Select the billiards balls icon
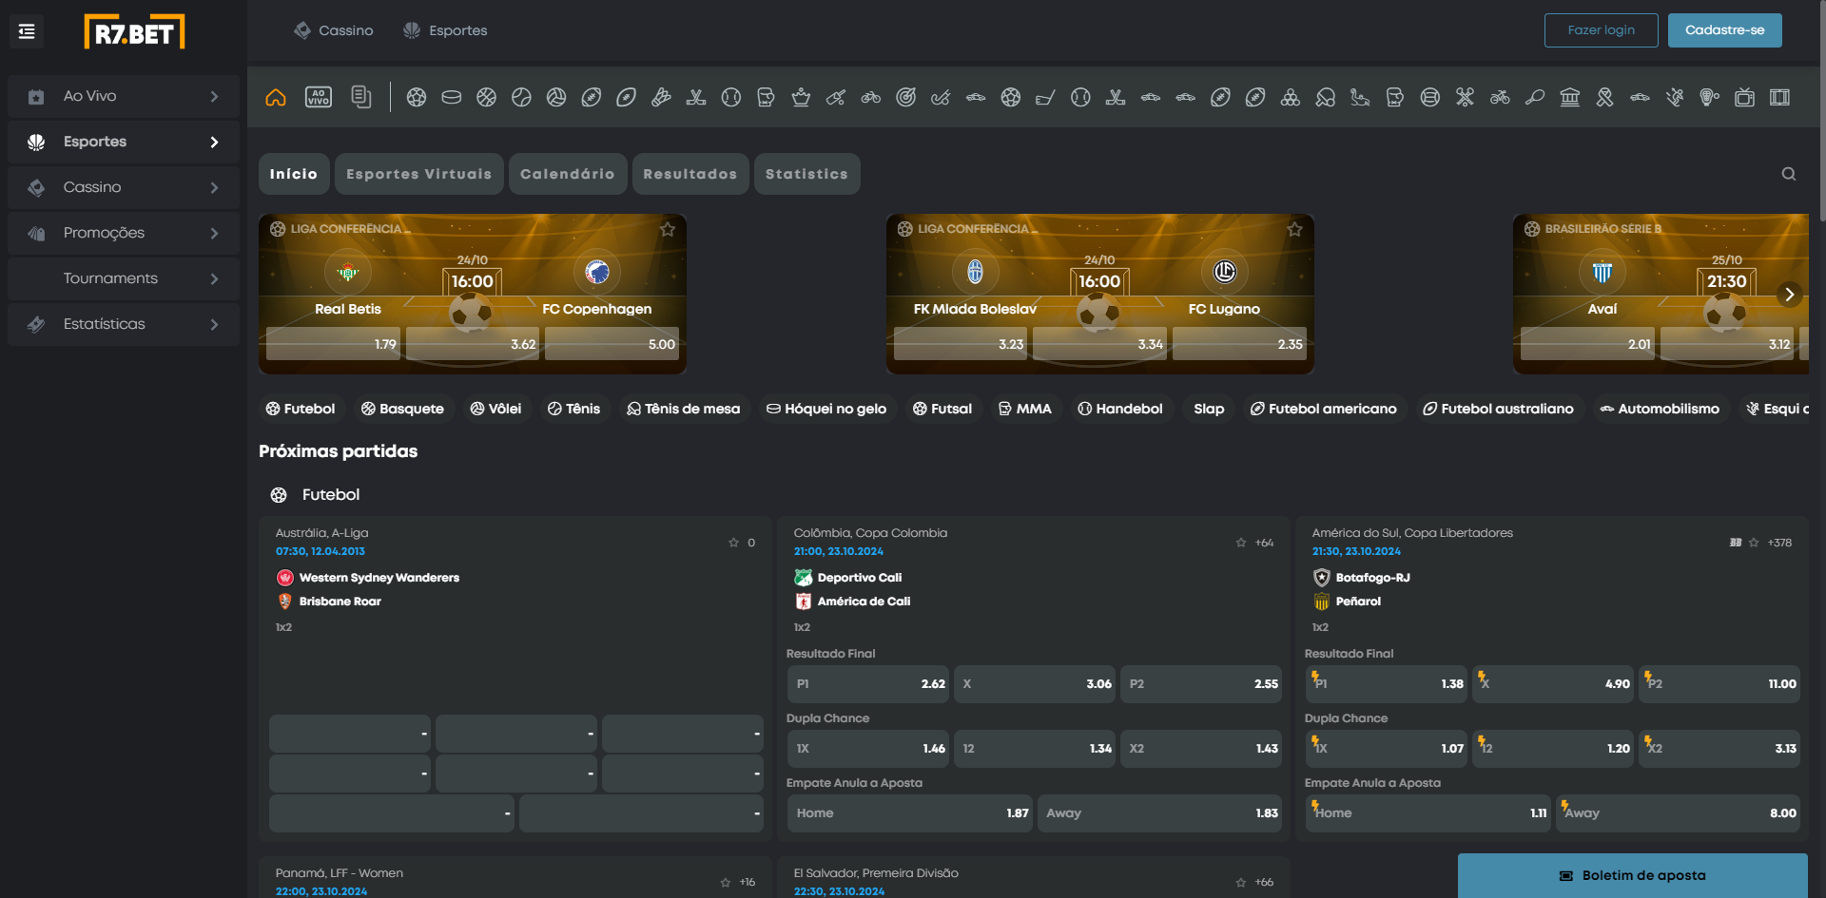 point(1291,97)
